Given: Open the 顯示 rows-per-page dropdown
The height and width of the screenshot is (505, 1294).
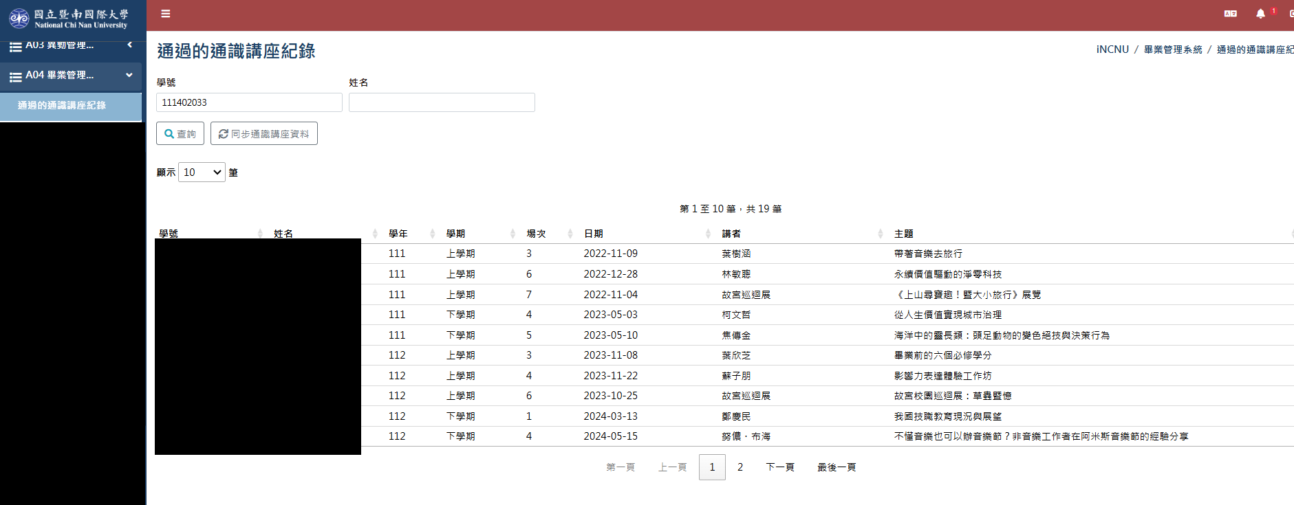Looking at the screenshot, I should tap(202, 172).
